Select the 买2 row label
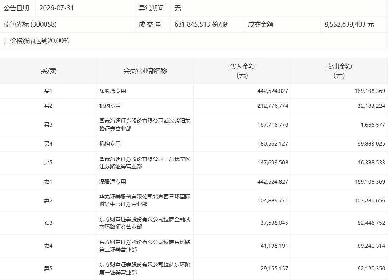Screen dimensions: 389x280 pos(48,106)
